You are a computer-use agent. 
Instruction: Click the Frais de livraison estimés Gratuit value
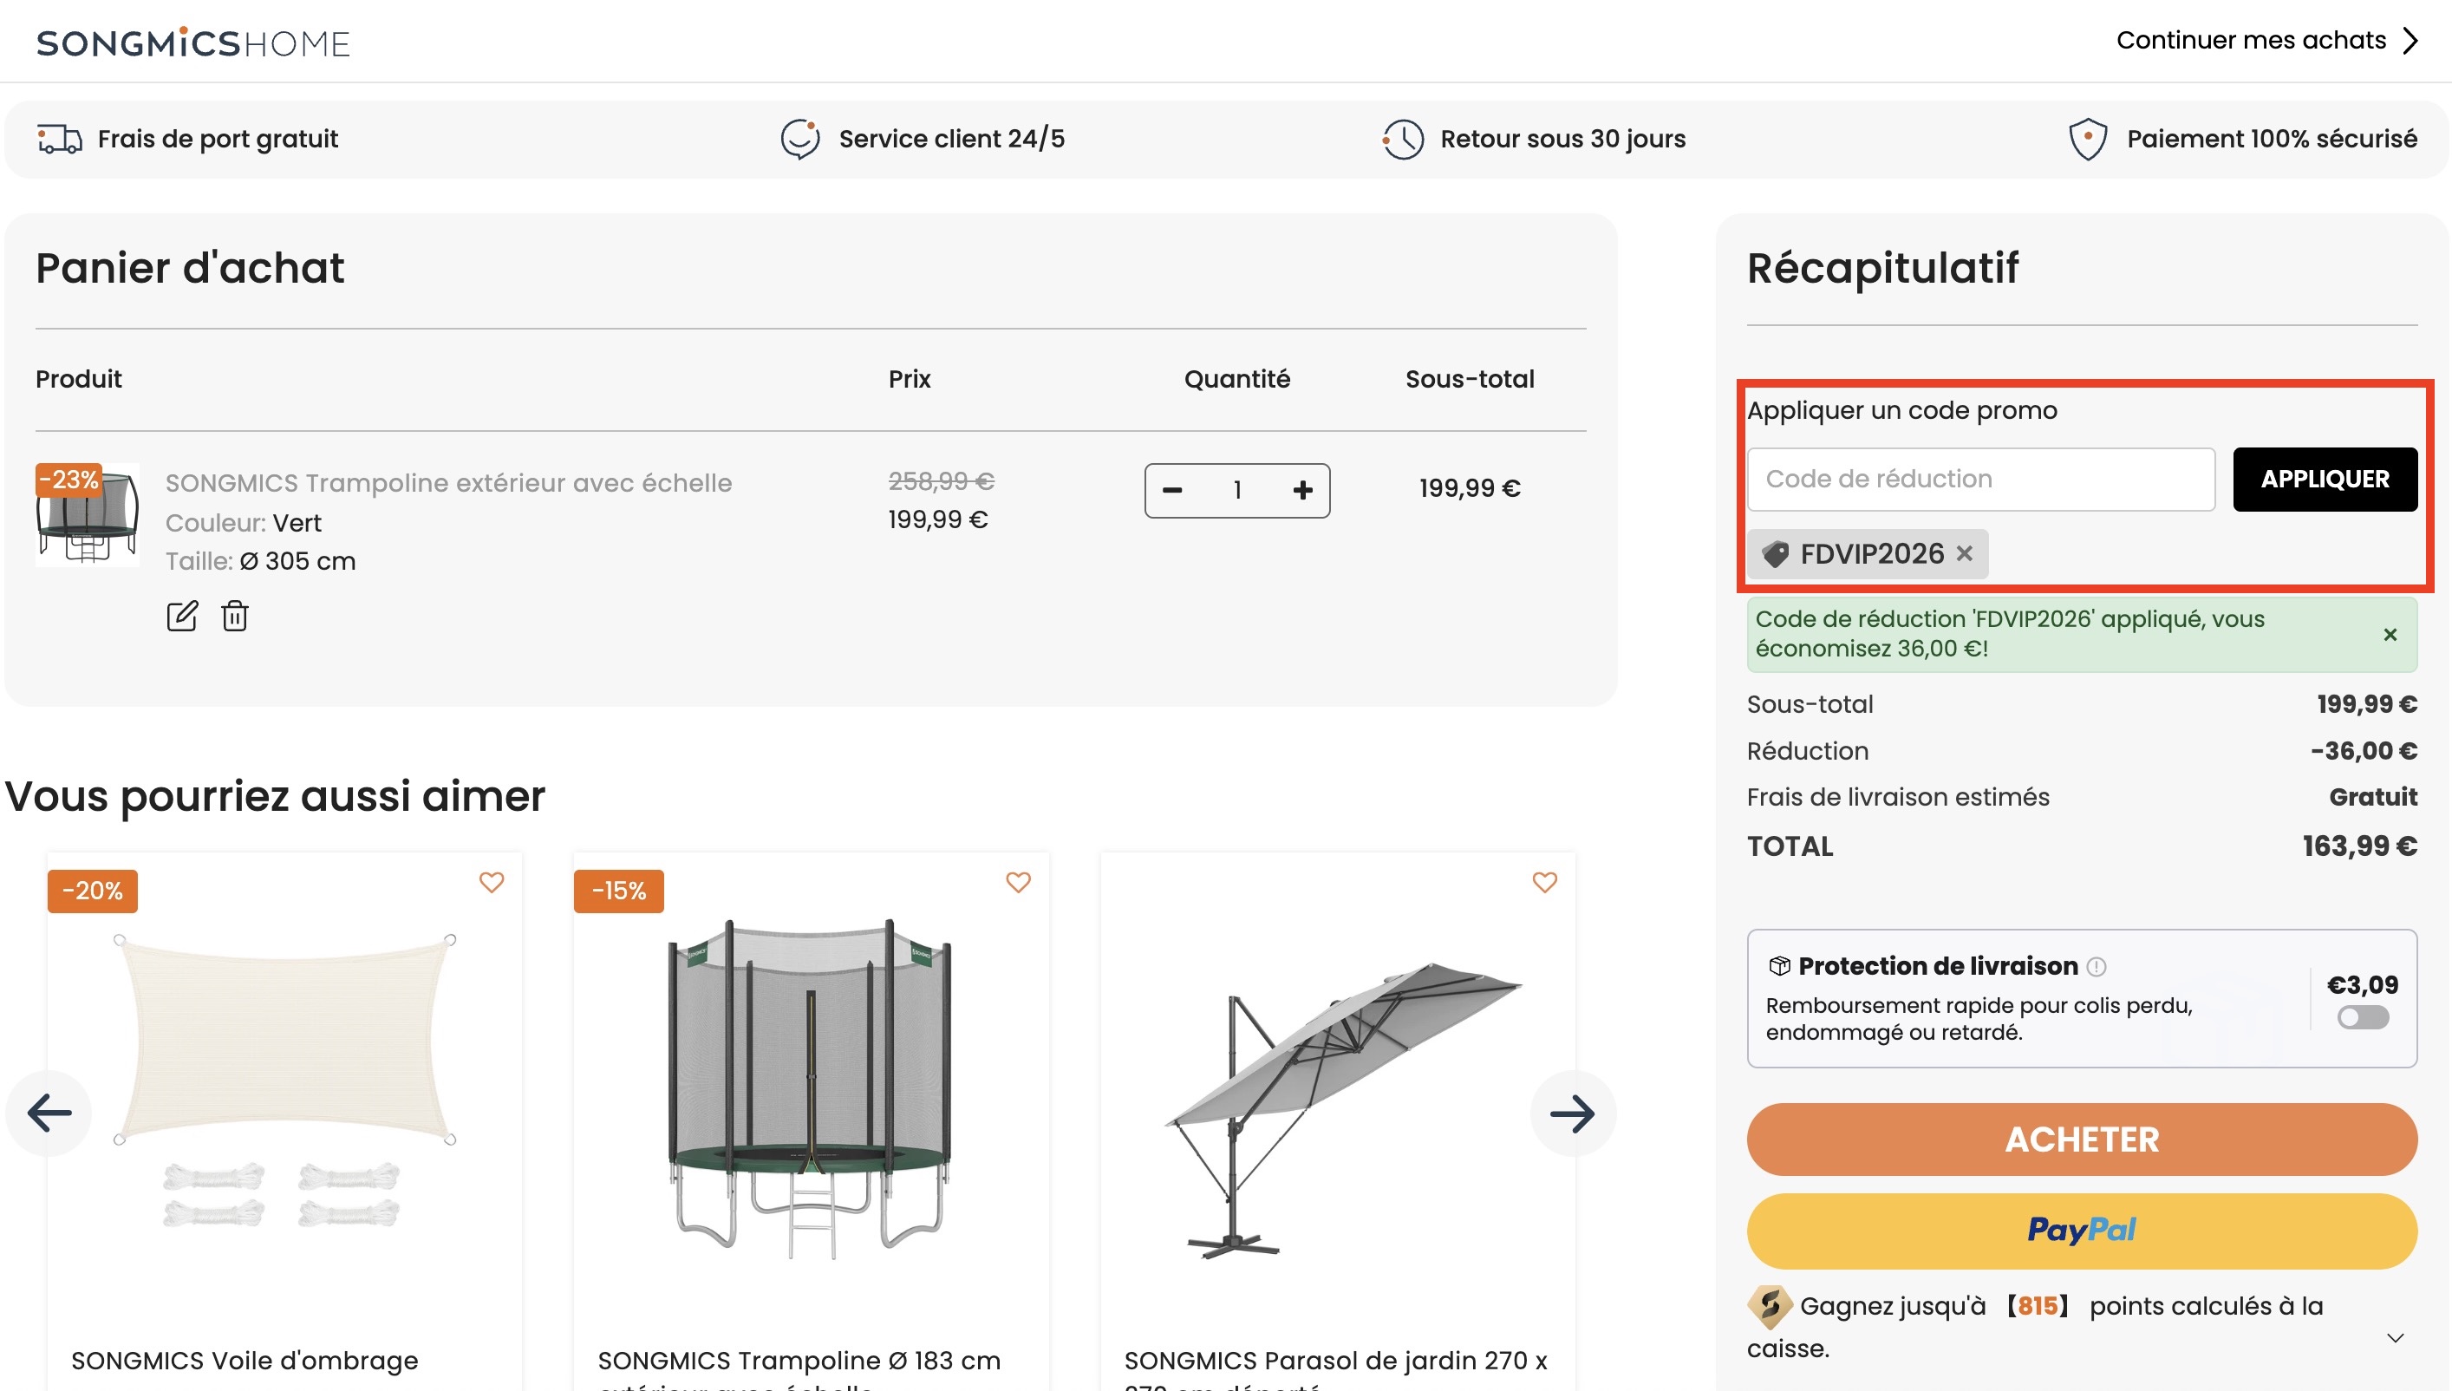pyautogui.click(x=2373, y=797)
